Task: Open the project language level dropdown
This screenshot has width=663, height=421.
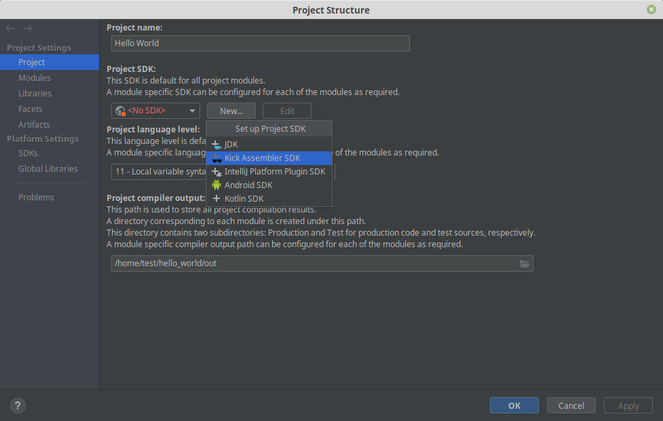Action: (223, 172)
